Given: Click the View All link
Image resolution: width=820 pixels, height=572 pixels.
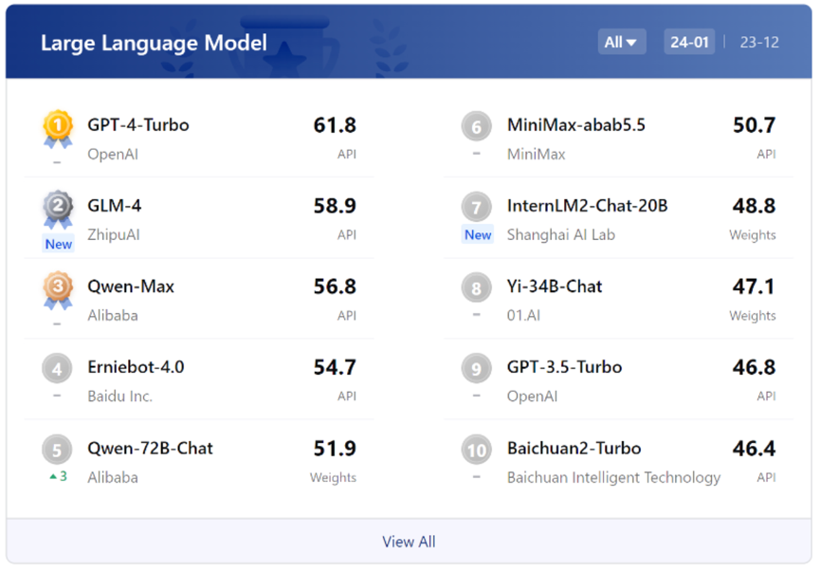Looking at the screenshot, I should coord(409,542).
